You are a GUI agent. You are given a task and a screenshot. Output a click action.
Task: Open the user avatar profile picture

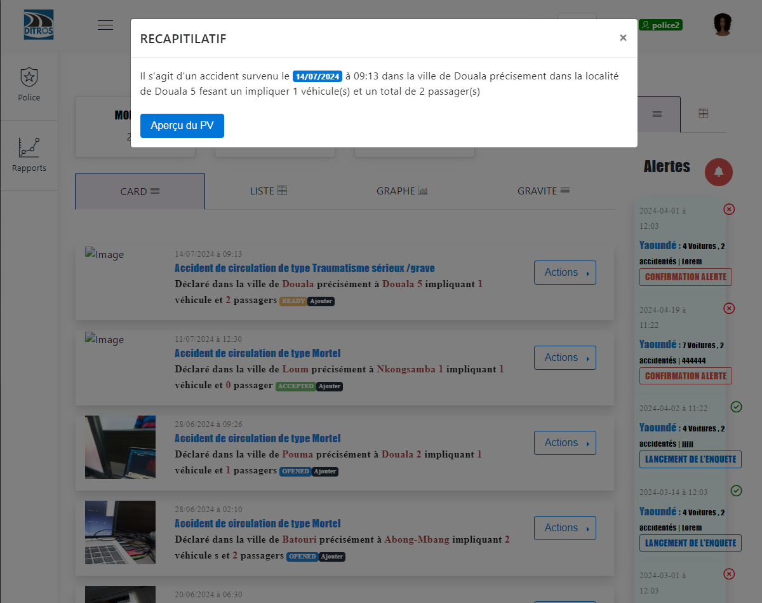point(723,25)
